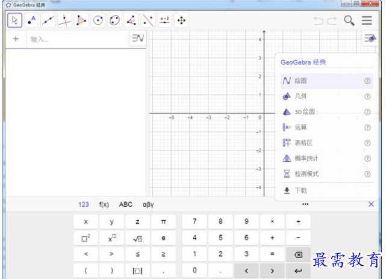Select the Circle with center tool
This screenshot has width=386, height=279.
(98, 20)
